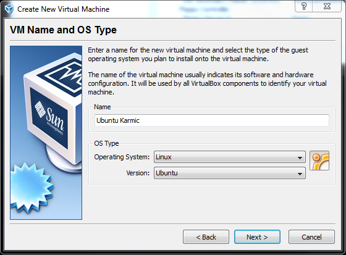The height and width of the screenshot is (255, 346).
Task: Open the Version dropdown showing Ubuntu
Action: coord(229,173)
